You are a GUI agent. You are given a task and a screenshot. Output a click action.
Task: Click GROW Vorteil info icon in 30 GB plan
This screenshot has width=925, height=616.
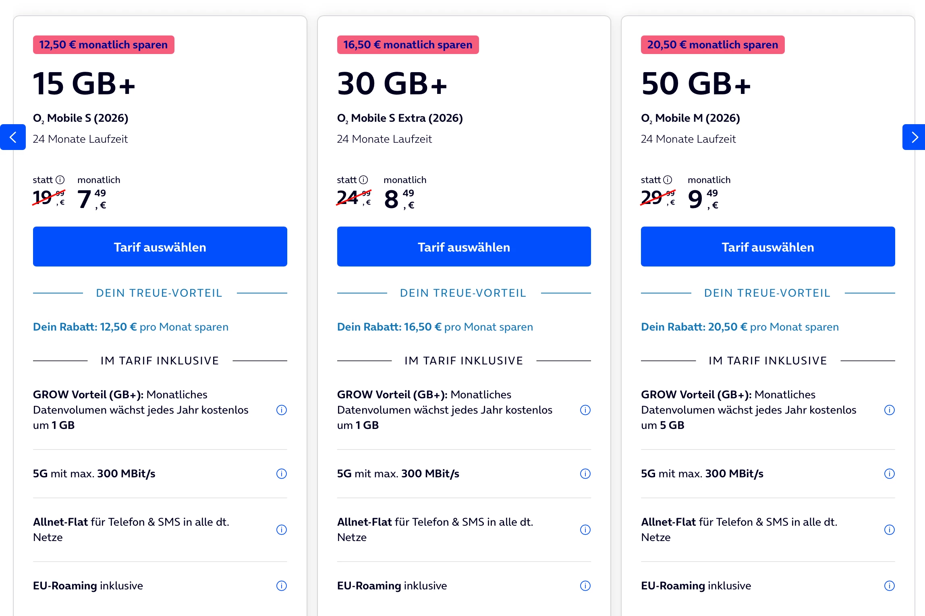coord(585,410)
